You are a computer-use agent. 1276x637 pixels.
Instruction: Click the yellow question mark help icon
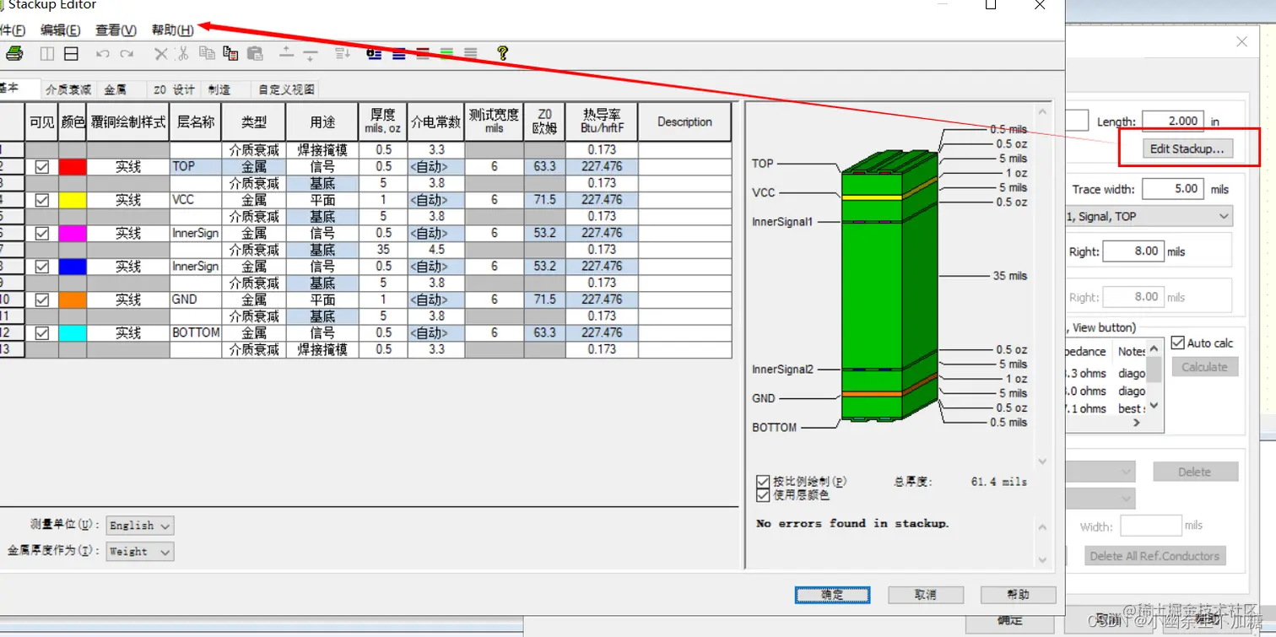[502, 53]
